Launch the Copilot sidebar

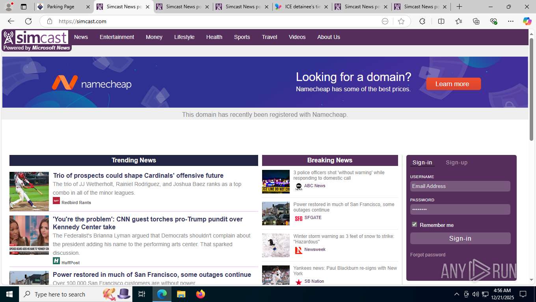(527, 21)
